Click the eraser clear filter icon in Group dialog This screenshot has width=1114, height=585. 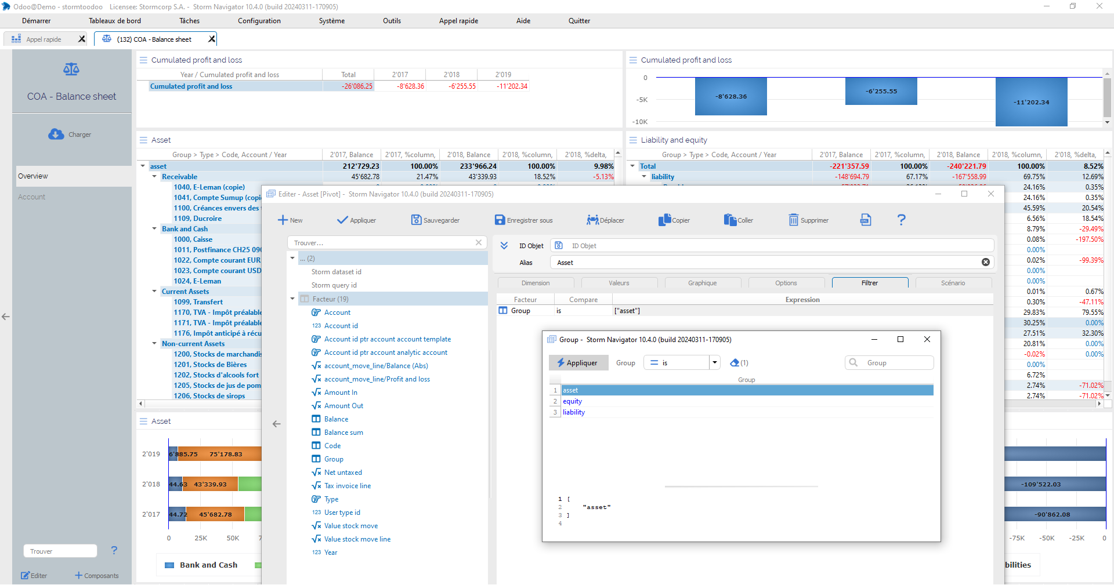pos(735,363)
